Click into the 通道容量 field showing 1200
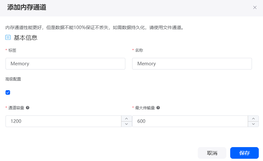The image size is (263, 161). (63, 121)
